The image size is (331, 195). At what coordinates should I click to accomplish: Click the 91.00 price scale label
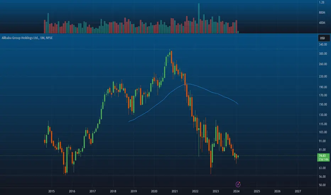322,141
